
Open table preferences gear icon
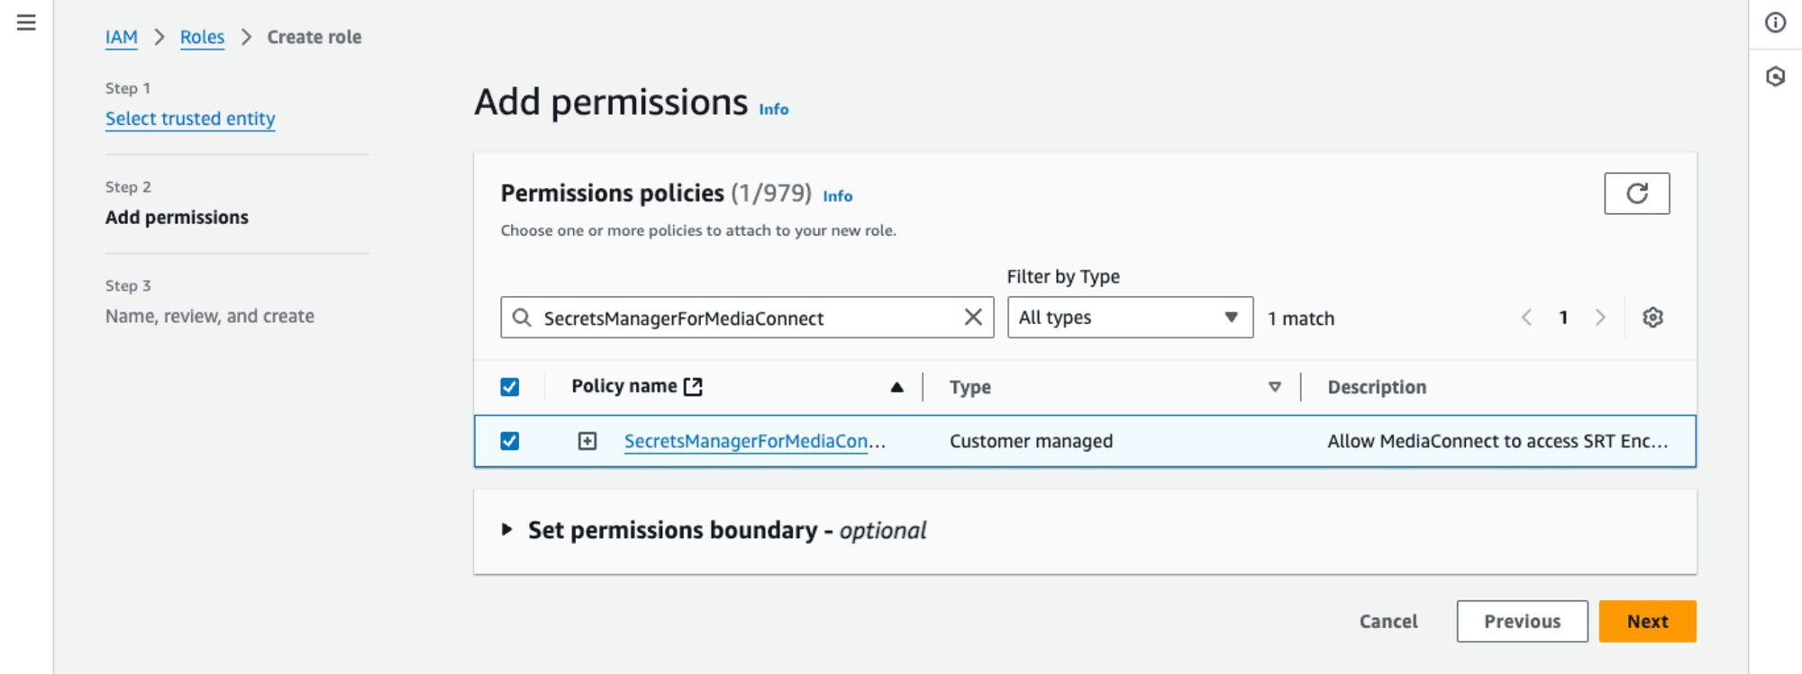coord(1652,318)
